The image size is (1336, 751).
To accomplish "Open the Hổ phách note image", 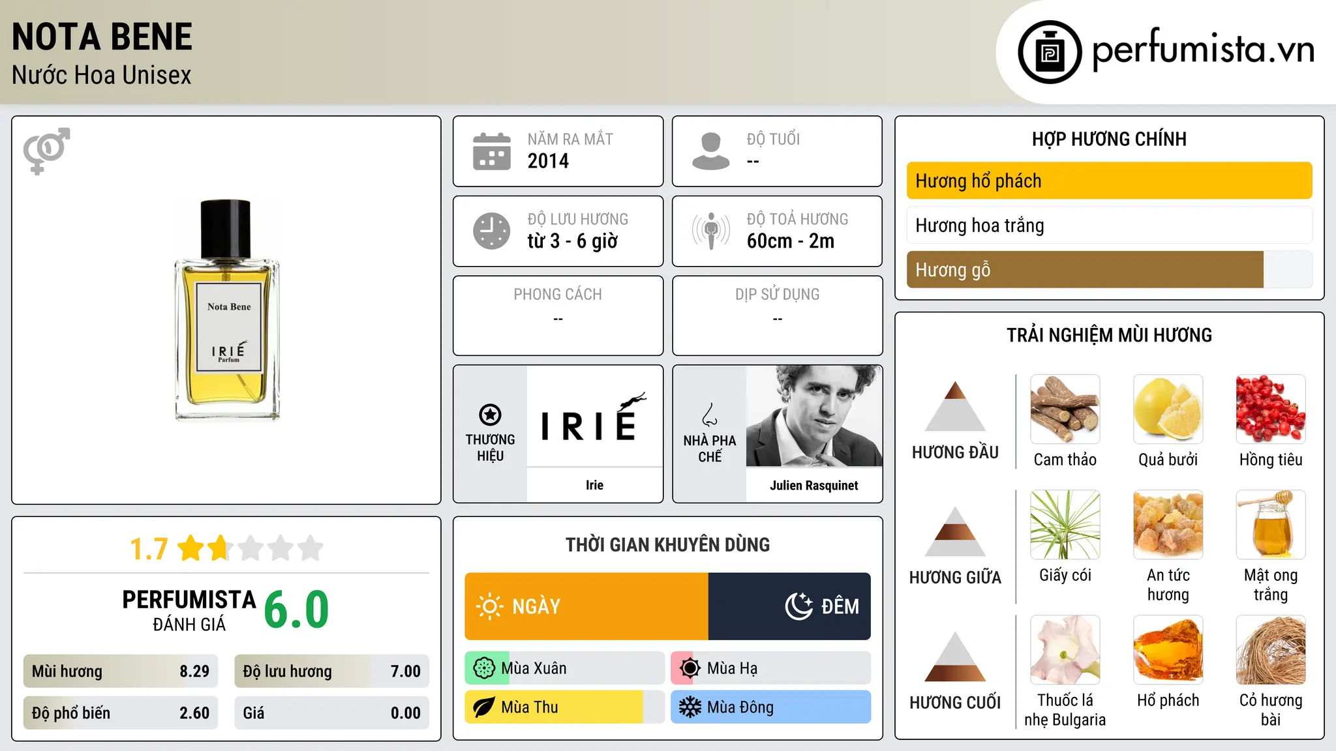I will tap(1168, 650).
